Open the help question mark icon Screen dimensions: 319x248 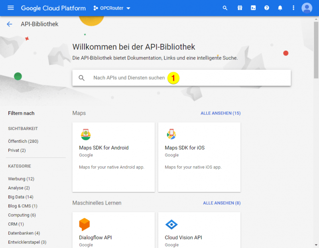click(266, 8)
